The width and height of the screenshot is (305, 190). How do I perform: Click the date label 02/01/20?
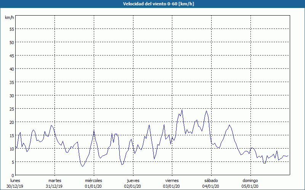[132, 186]
